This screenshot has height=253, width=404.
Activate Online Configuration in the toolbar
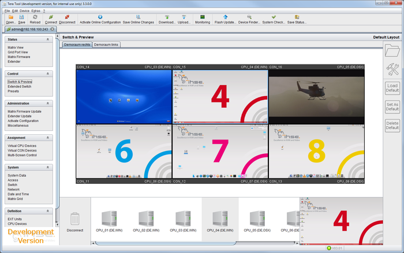(100, 19)
